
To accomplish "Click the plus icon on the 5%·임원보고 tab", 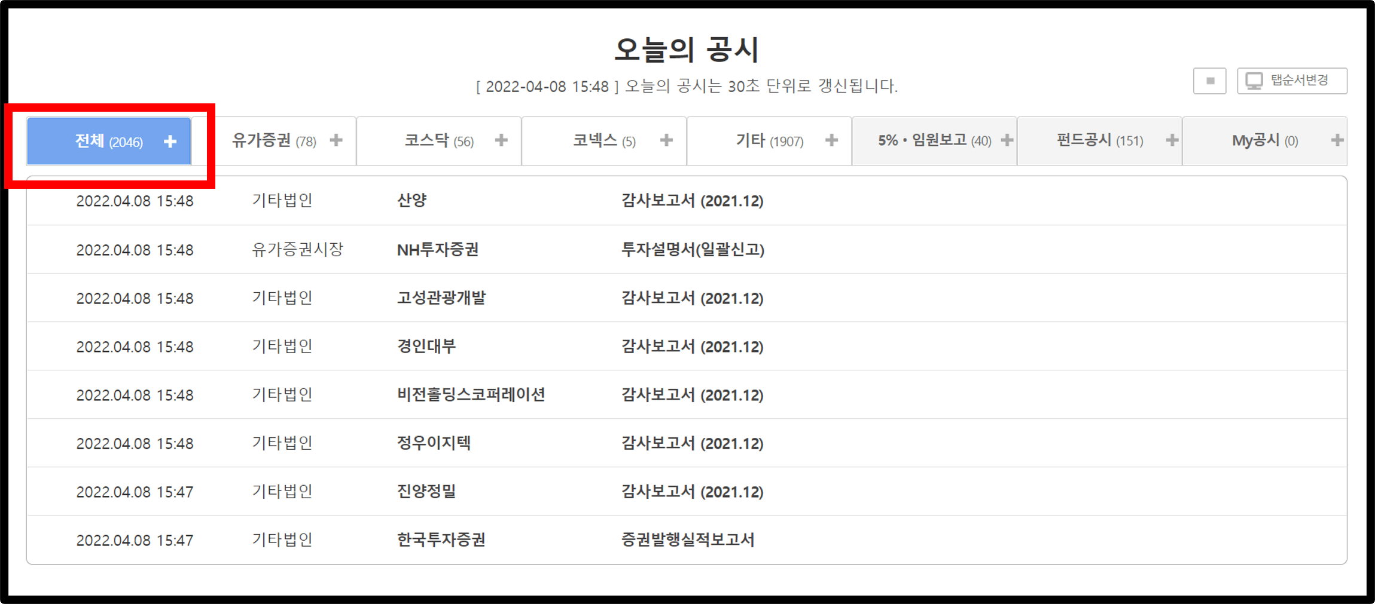I will (1007, 141).
